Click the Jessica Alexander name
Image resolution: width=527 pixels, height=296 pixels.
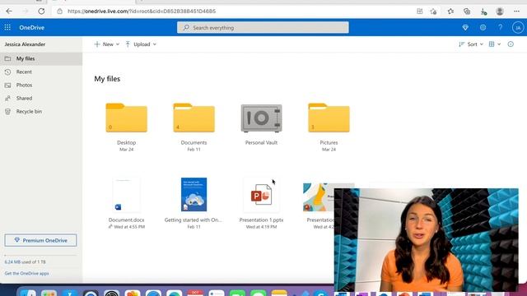coord(25,44)
